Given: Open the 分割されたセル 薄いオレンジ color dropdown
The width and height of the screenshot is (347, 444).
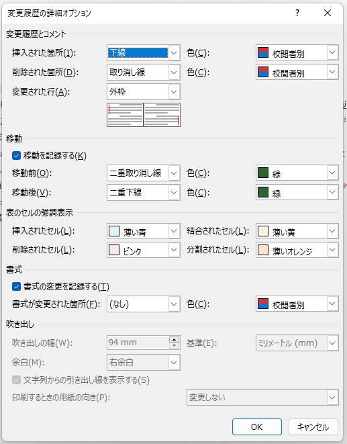Looking at the screenshot, I should click(297, 250).
